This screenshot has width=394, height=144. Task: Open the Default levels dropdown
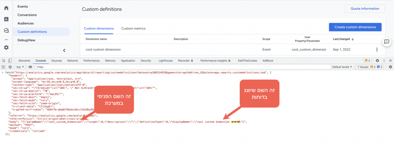coord(342,67)
